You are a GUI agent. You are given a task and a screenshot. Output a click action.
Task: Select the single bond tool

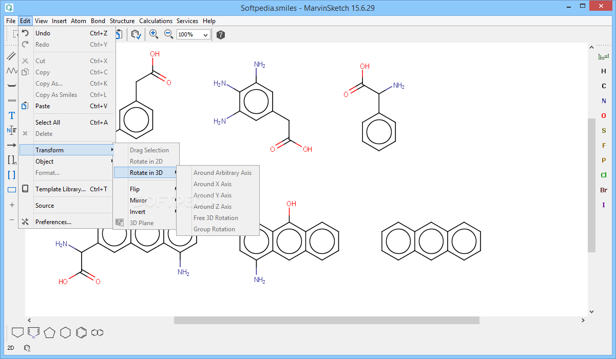click(x=12, y=56)
